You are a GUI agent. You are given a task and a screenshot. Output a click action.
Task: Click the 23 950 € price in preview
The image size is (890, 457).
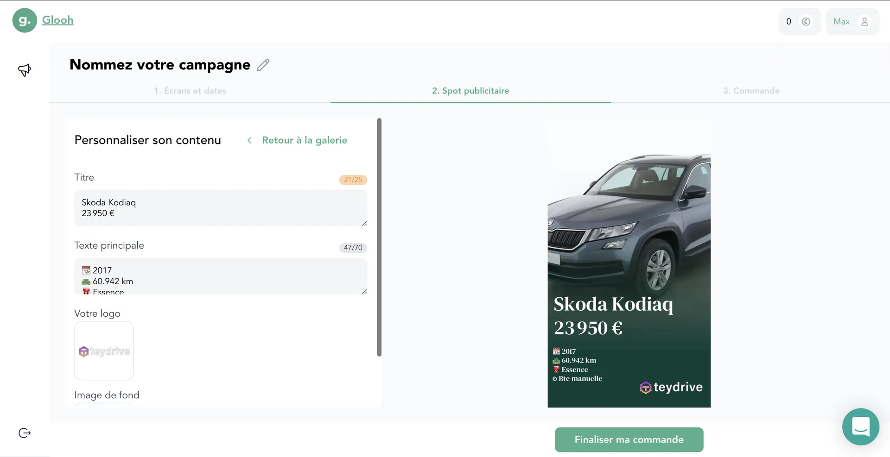click(x=588, y=328)
